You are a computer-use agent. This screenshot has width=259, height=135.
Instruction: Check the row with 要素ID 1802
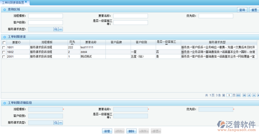pos(4,52)
